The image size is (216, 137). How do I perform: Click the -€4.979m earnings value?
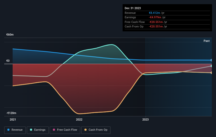click(155, 17)
